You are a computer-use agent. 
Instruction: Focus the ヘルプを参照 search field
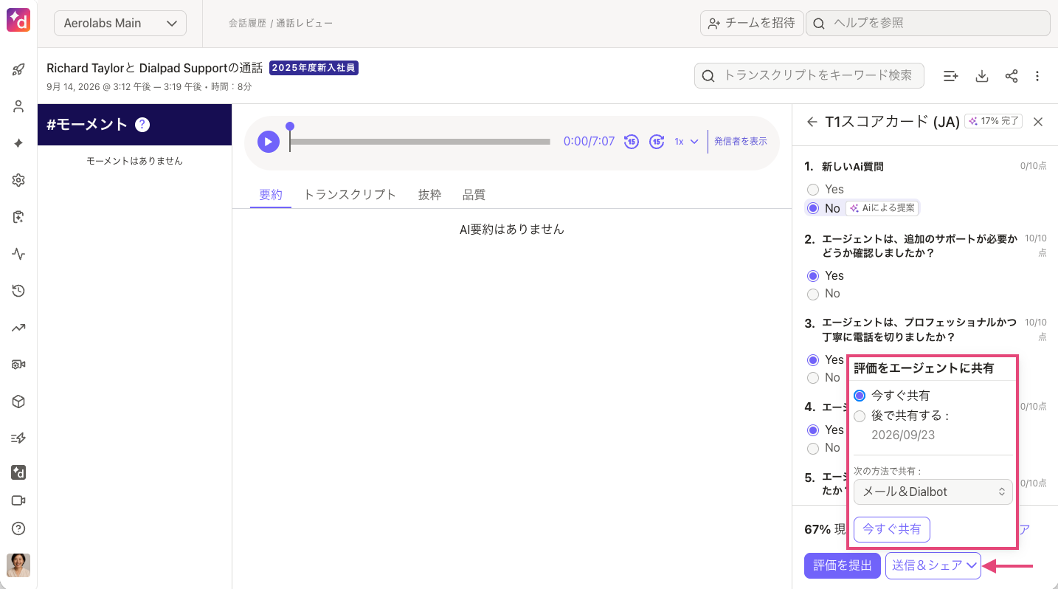928,23
